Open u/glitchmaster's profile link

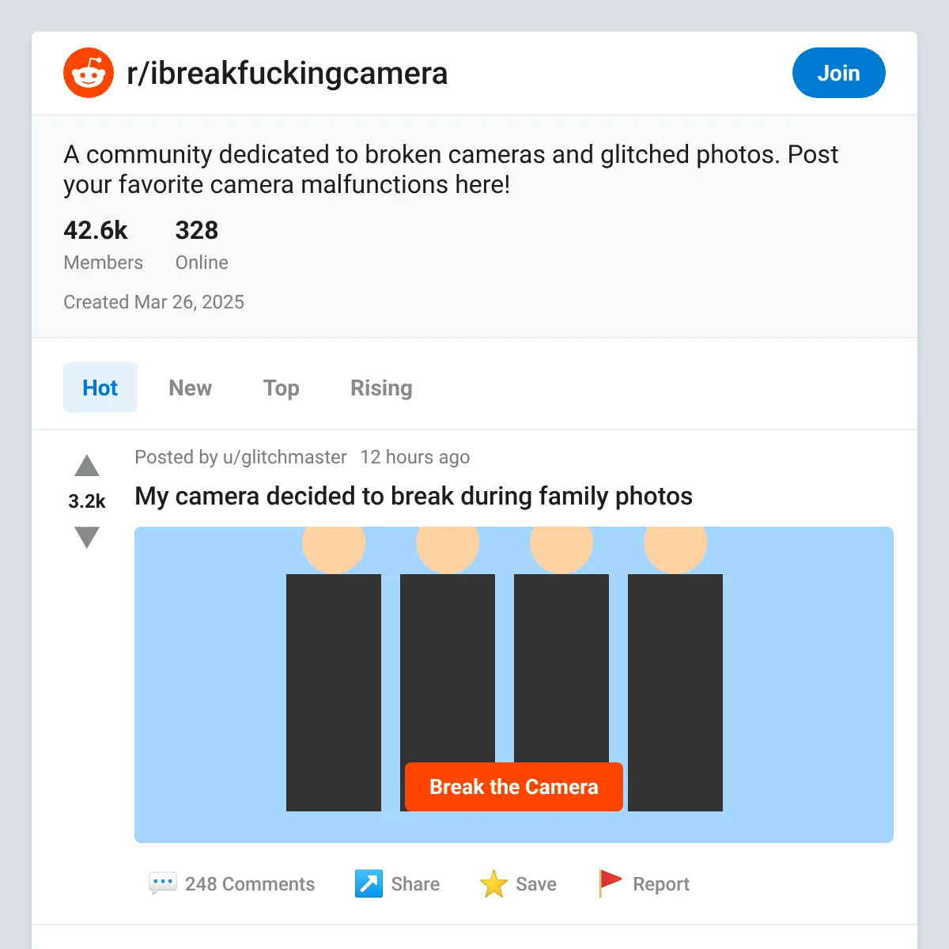click(285, 457)
